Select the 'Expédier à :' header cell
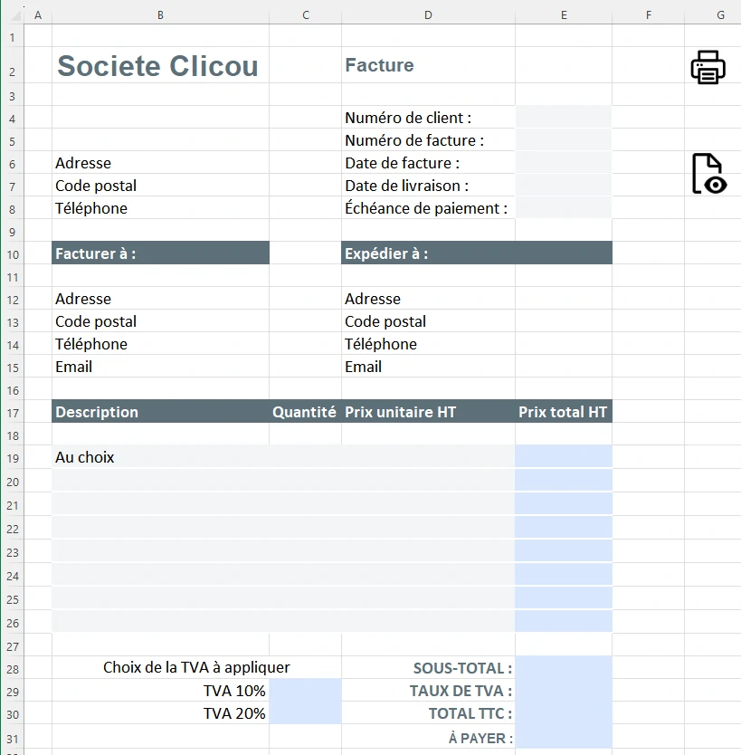 click(x=428, y=253)
